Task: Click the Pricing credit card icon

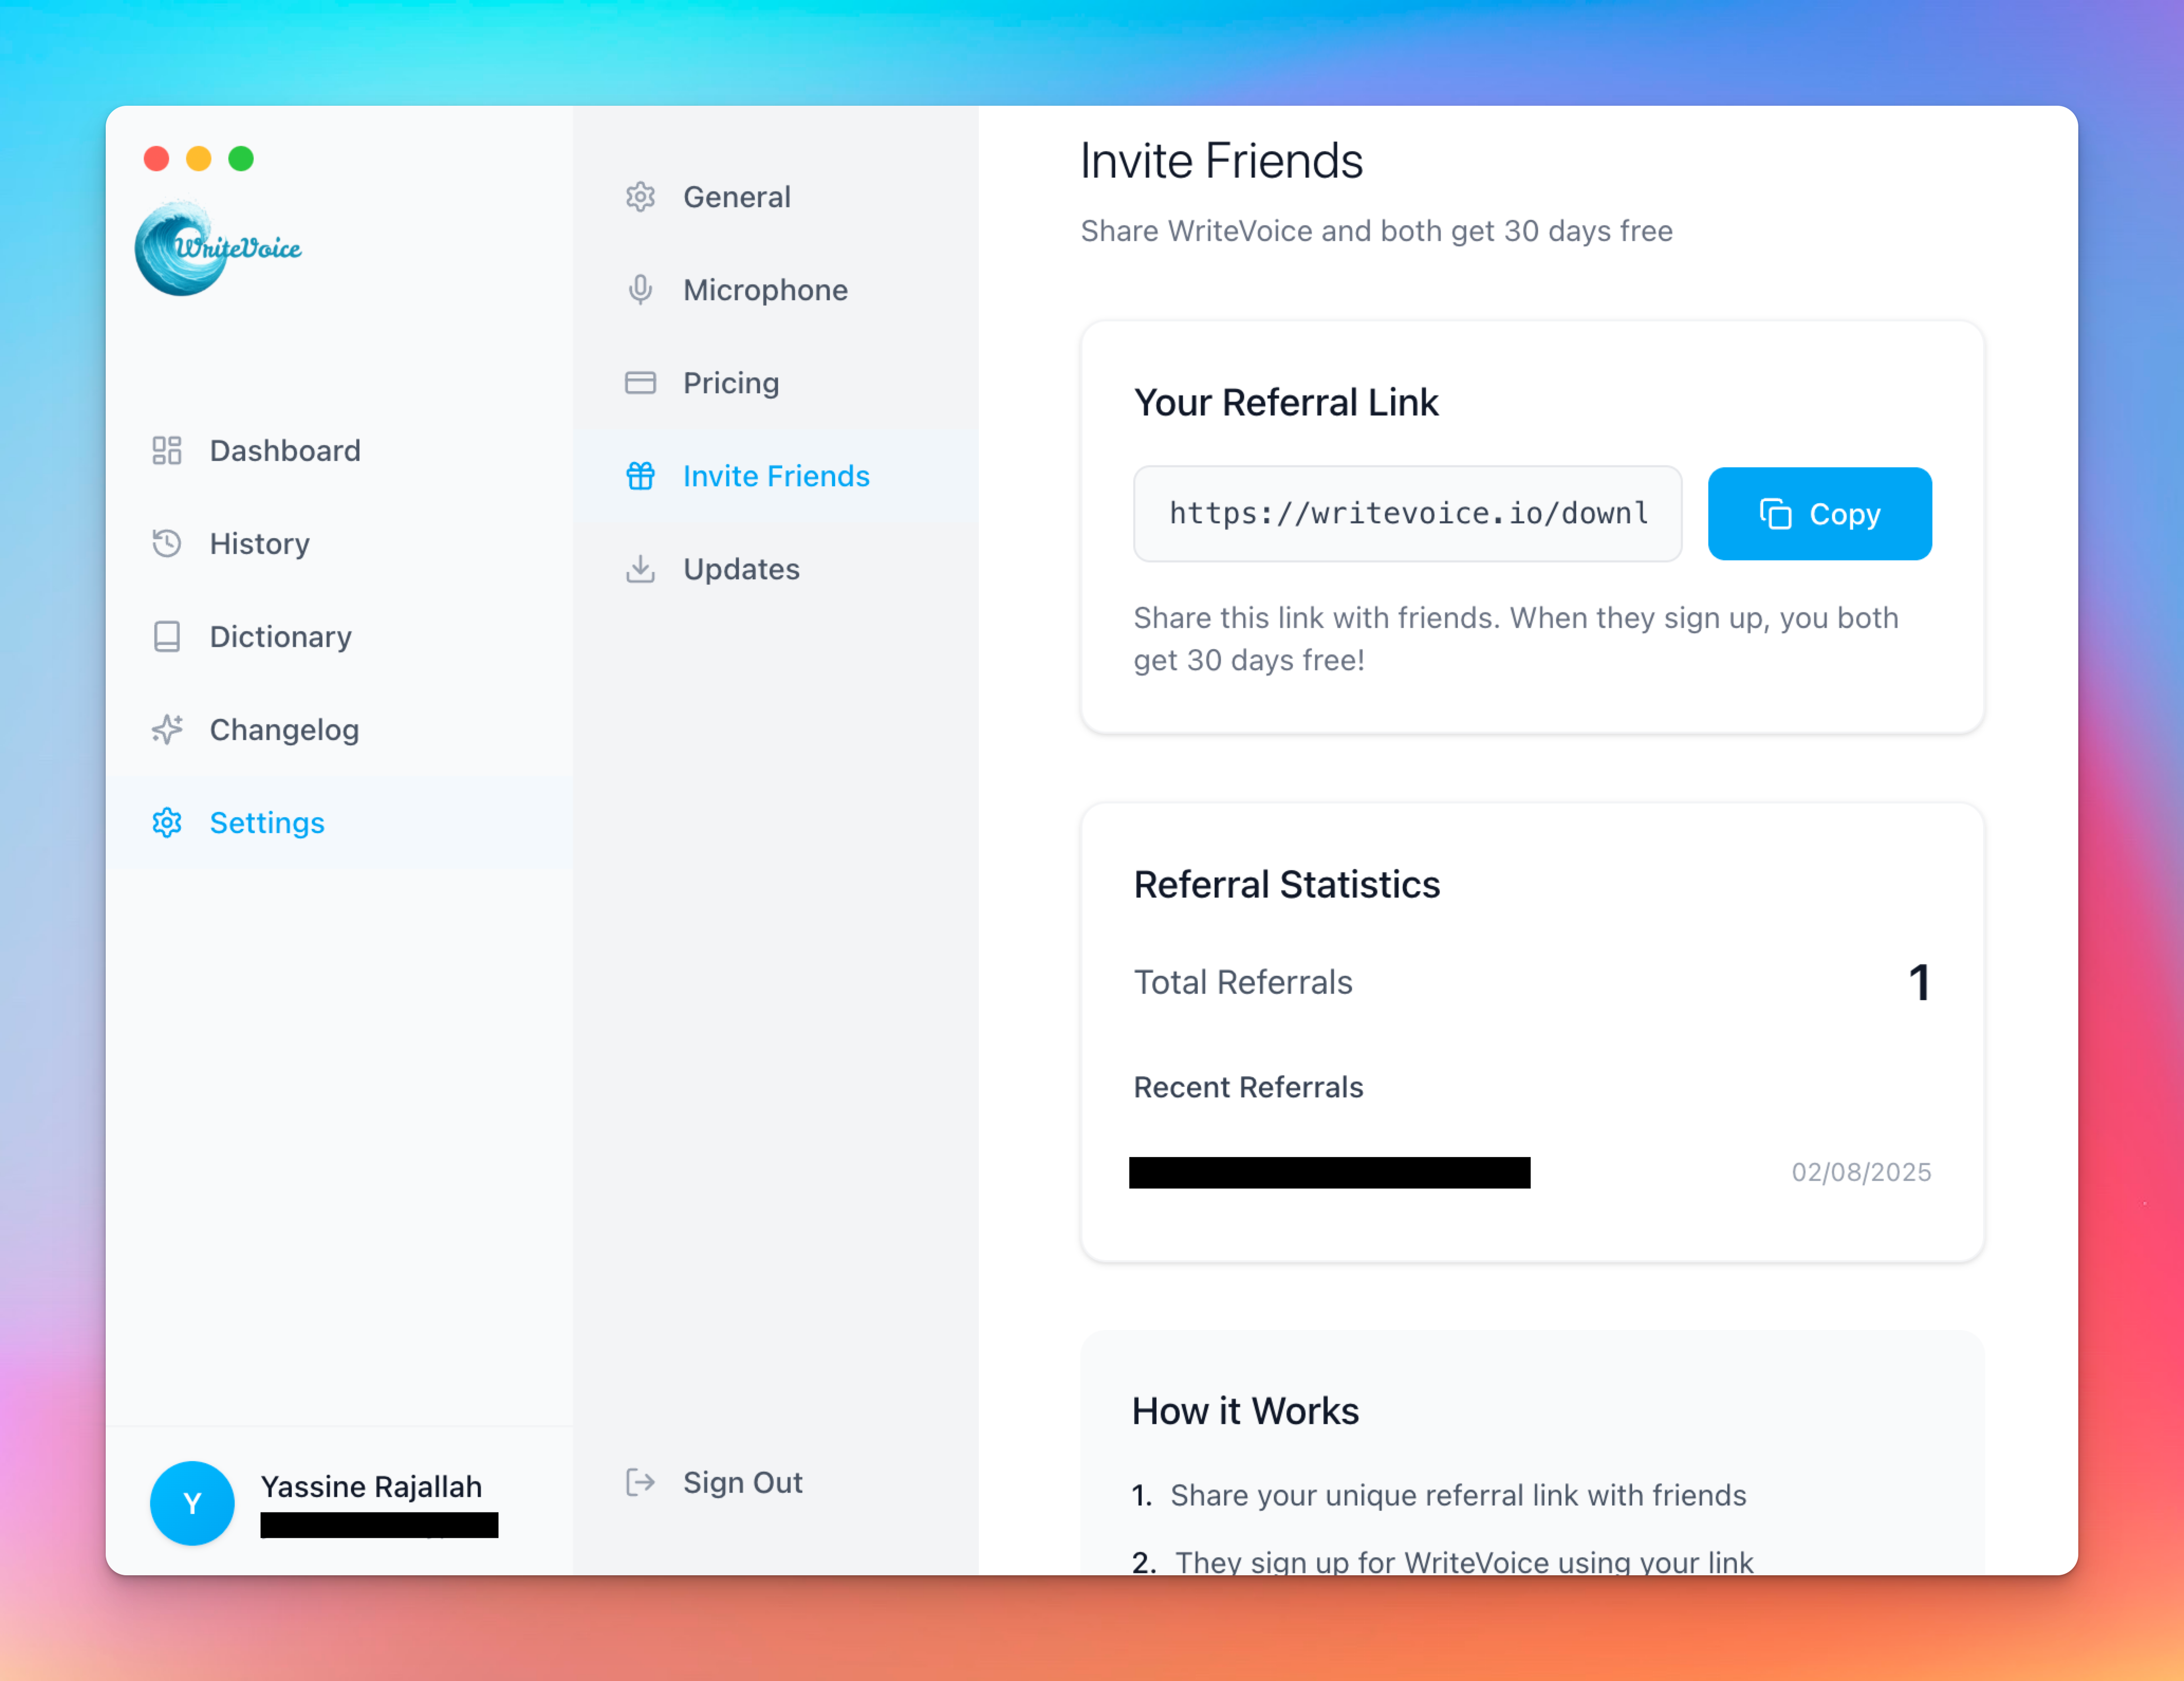Action: pyautogui.click(x=640, y=383)
